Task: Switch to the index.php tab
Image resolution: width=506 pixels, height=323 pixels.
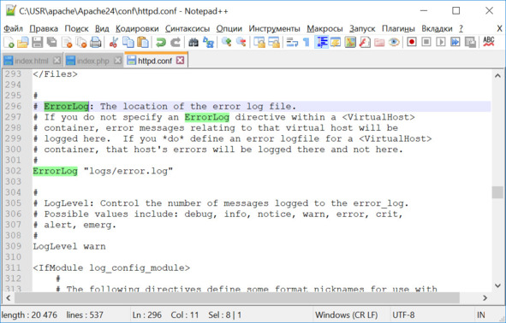Action: pos(93,61)
